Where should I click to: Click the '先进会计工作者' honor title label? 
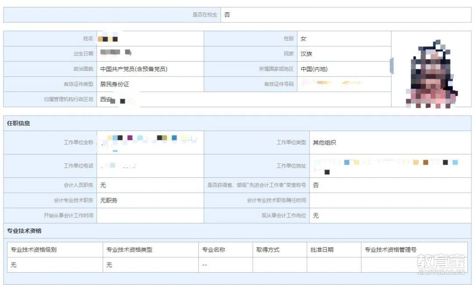click(x=256, y=185)
